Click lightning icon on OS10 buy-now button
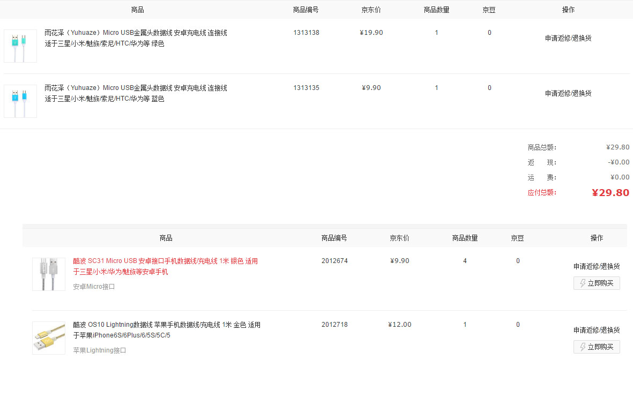The height and width of the screenshot is (405, 633). click(583, 347)
